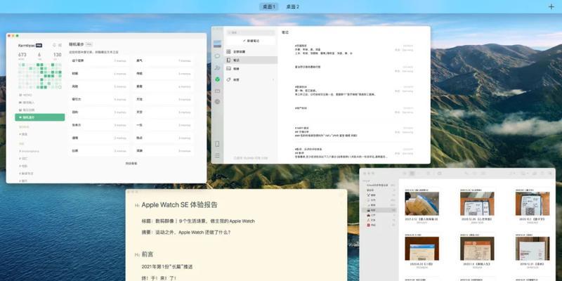Open the 2020.10.1 note thumbnail in Notes
Image resolution: width=562 pixels, height=281 pixels.
[532, 204]
